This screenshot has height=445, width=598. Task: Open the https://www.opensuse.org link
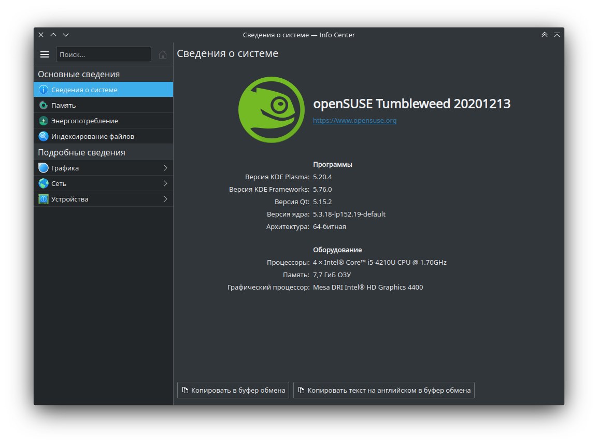click(x=354, y=121)
